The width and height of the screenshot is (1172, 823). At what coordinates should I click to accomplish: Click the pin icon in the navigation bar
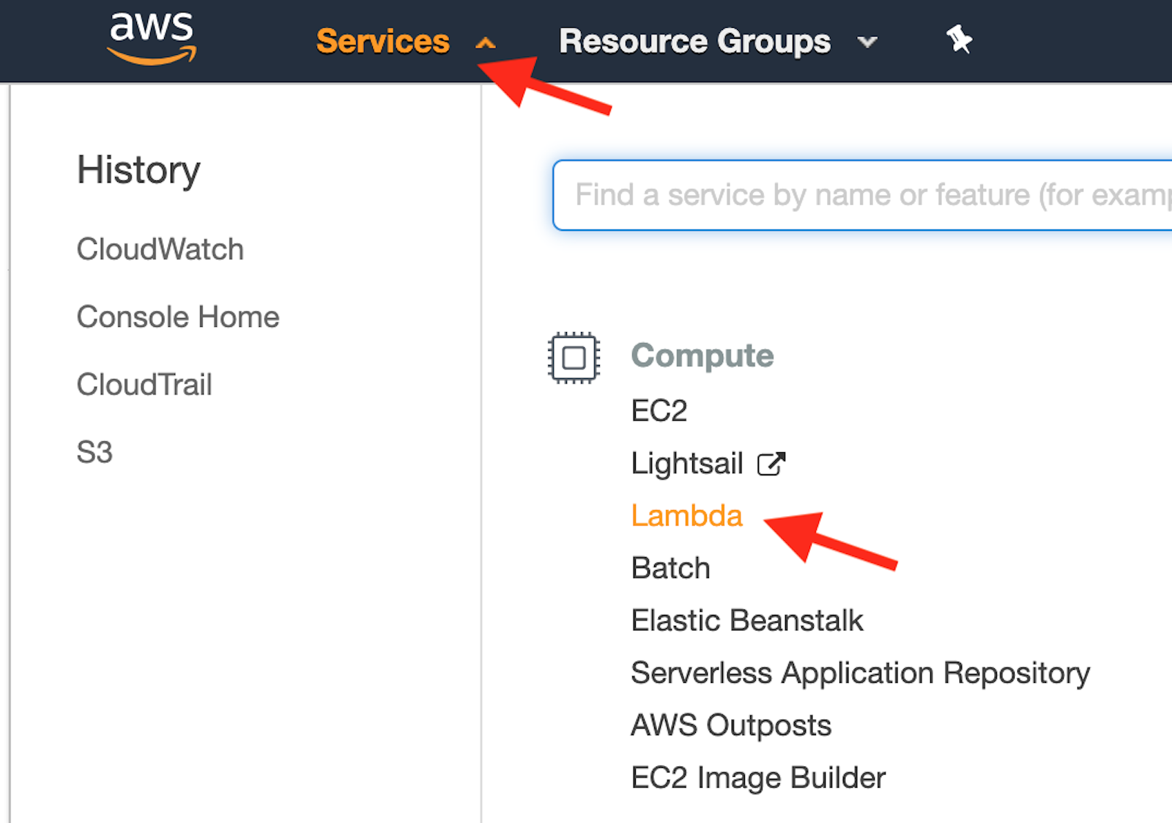[x=960, y=40]
